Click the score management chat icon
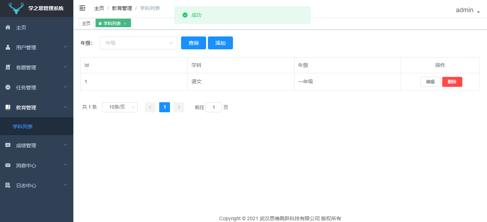Viewport: 487px width, 222px height. 8,145
